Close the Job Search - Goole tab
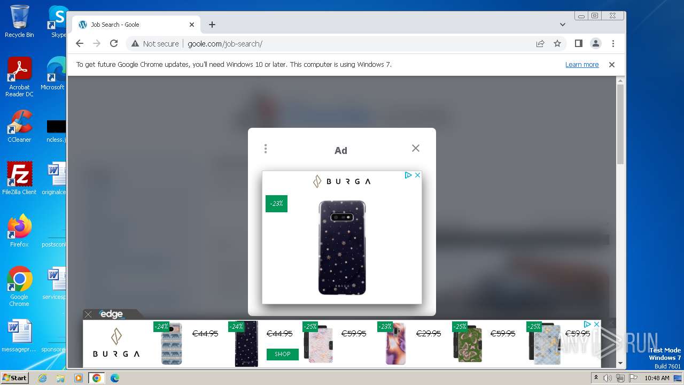Viewport: 684px width, 385px height. 192,25
